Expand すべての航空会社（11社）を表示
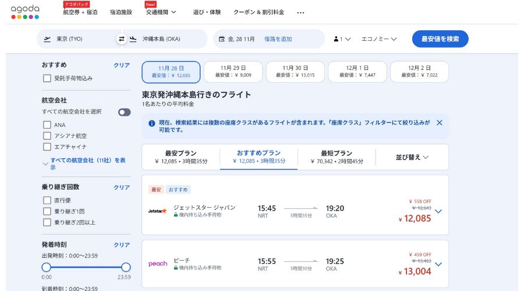The height and width of the screenshot is (291, 524). tap(84, 164)
